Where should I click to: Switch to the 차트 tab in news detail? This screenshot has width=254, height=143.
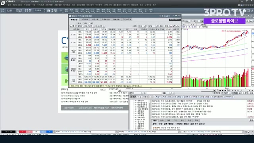[169, 120]
